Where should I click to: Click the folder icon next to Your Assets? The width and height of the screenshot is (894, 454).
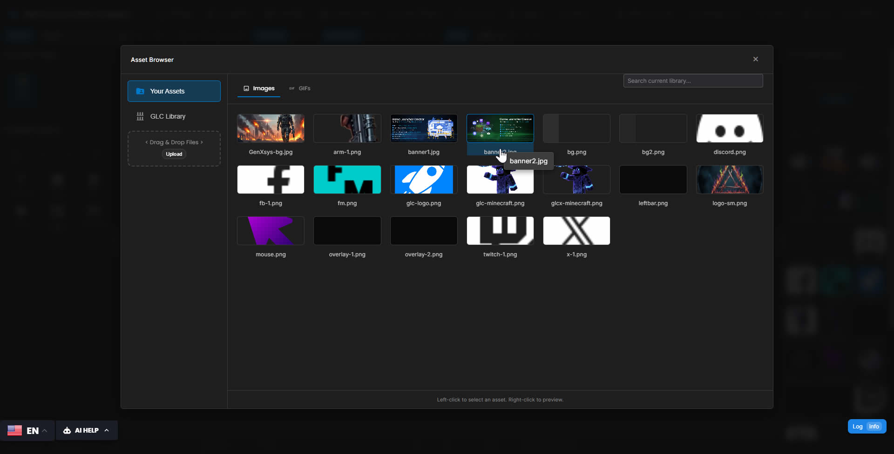(x=140, y=91)
